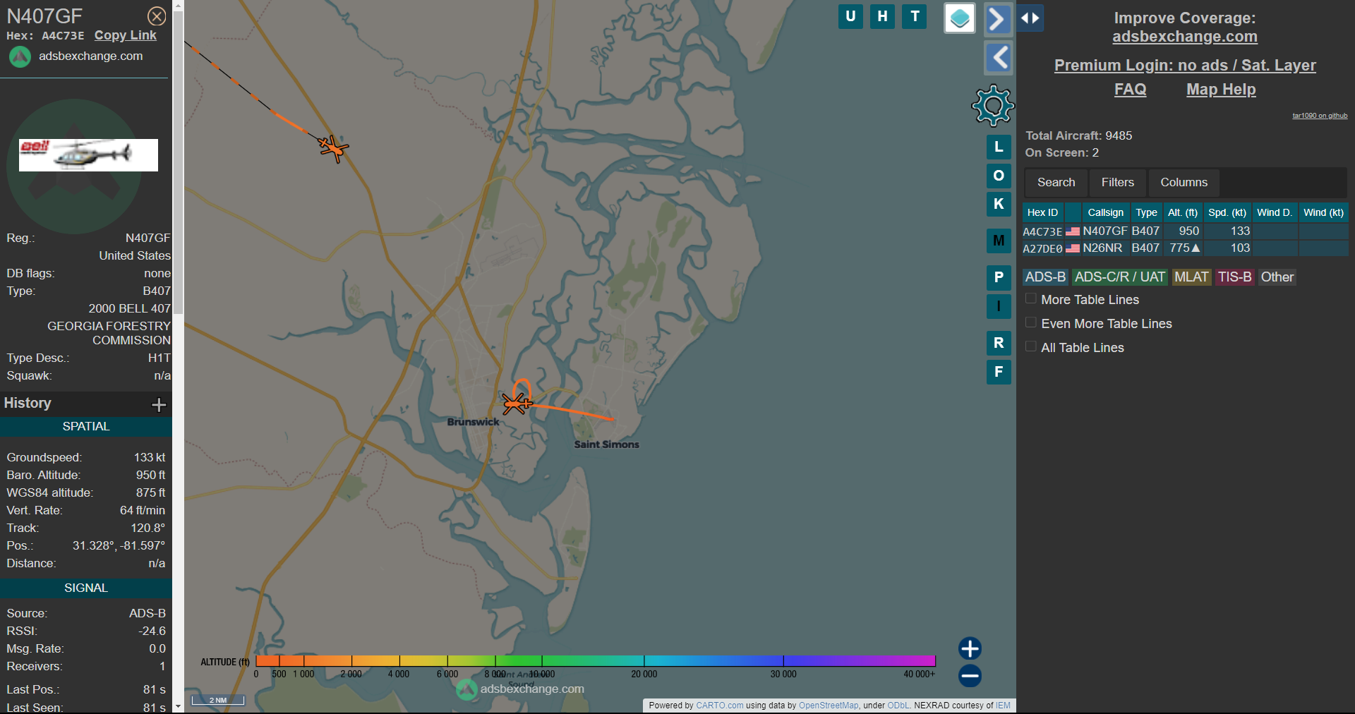
Task: Click the U map toggle button
Action: 850,16
